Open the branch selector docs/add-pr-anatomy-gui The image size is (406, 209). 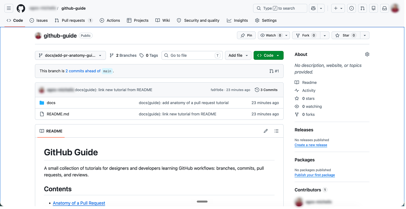coord(70,55)
